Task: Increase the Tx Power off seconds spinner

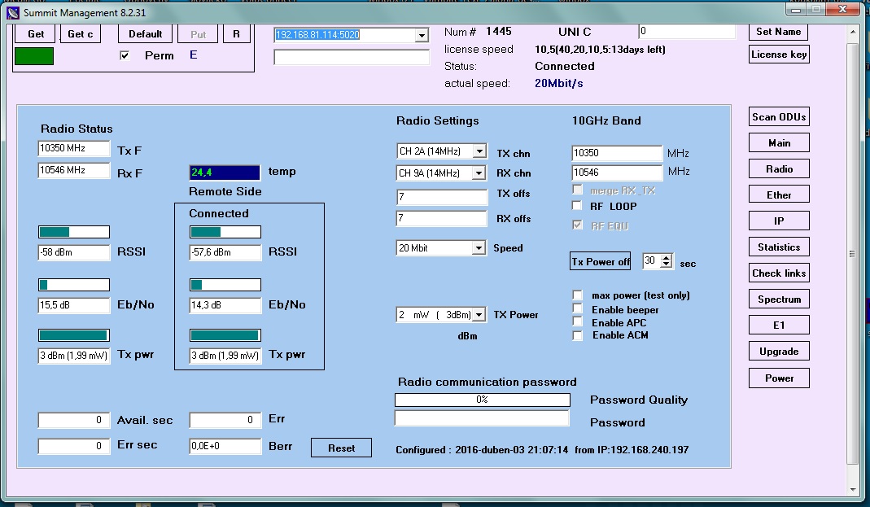Action: pos(667,257)
